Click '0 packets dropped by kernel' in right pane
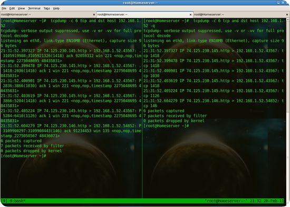290x207 pixels. pyautogui.click(x=174, y=121)
